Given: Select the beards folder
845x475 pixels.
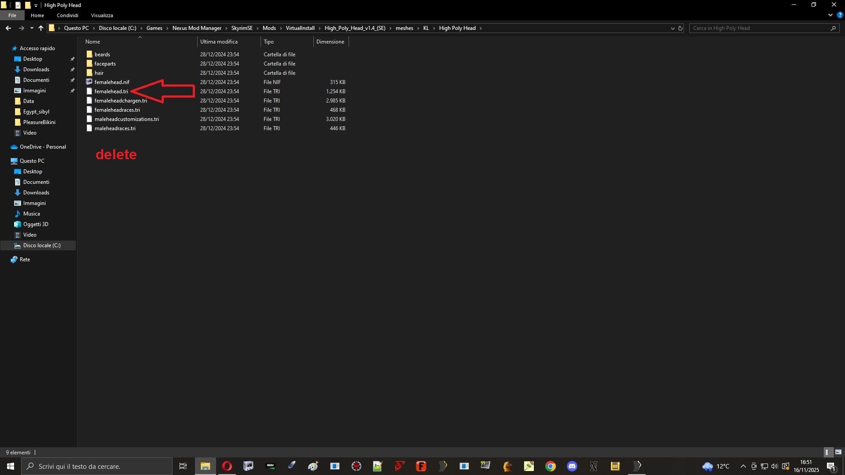Looking at the screenshot, I should coord(102,55).
